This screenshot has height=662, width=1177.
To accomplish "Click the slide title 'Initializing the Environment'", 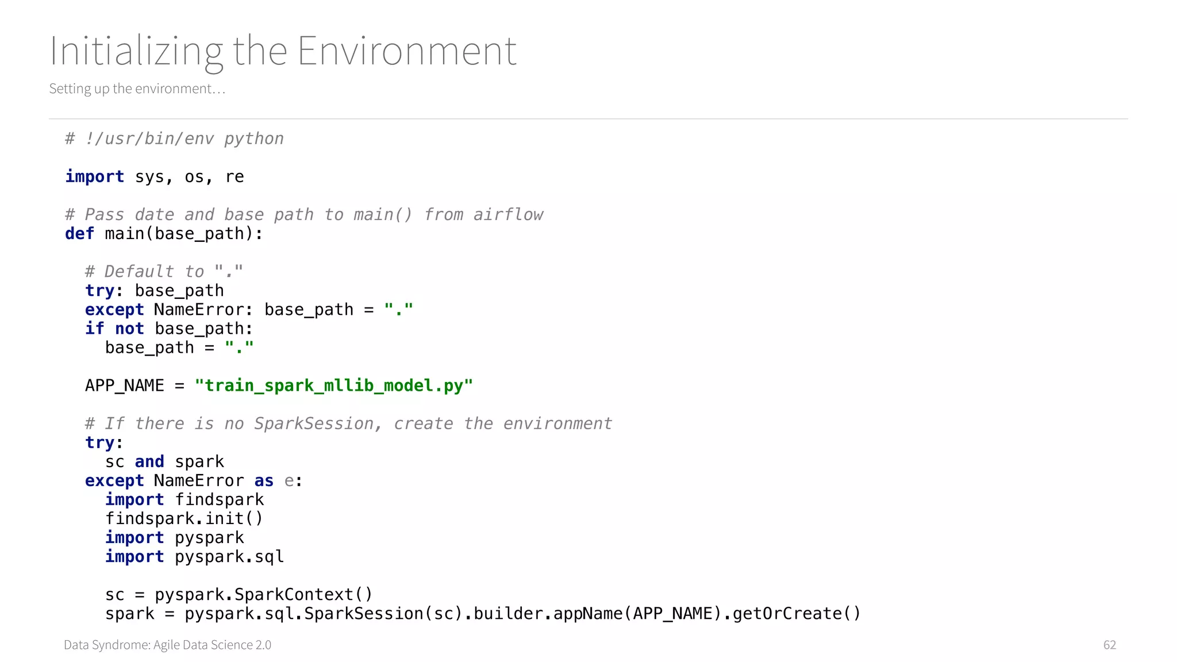I will [283, 52].
